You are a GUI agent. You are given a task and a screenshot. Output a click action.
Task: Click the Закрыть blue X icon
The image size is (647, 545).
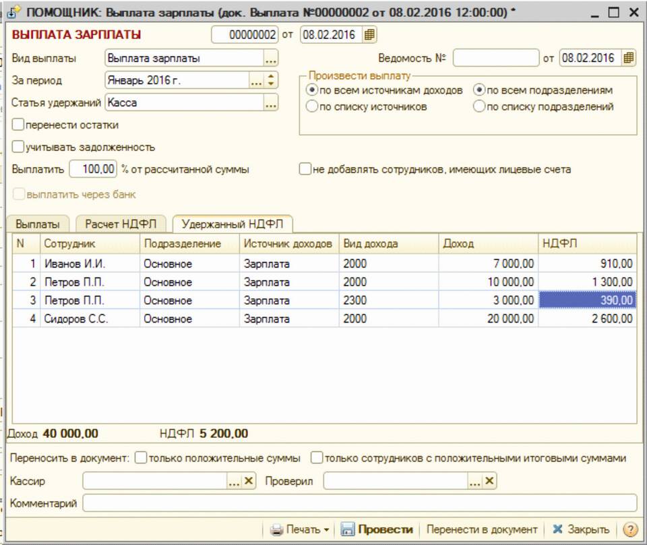pyautogui.click(x=558, y=529)
